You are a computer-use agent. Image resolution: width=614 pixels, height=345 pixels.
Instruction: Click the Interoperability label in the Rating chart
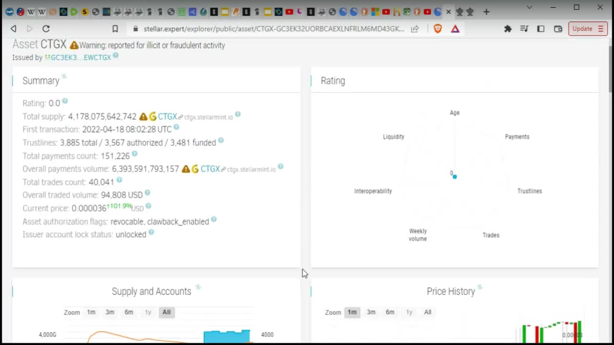[x=373, y=191]
